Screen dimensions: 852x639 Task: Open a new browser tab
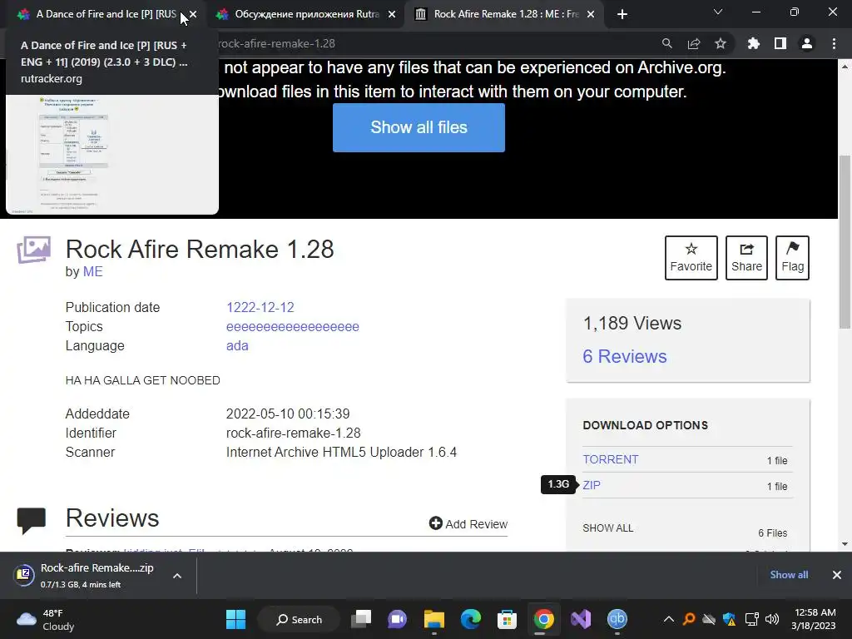click(x=622, y=15)
